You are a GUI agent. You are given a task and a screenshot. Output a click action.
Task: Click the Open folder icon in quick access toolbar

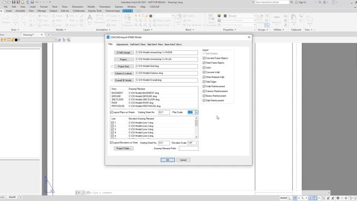pyautogui.click(x=9, y=2)
